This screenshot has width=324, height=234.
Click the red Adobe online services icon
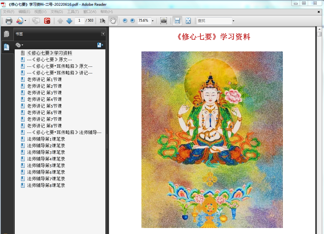[47, 21]
